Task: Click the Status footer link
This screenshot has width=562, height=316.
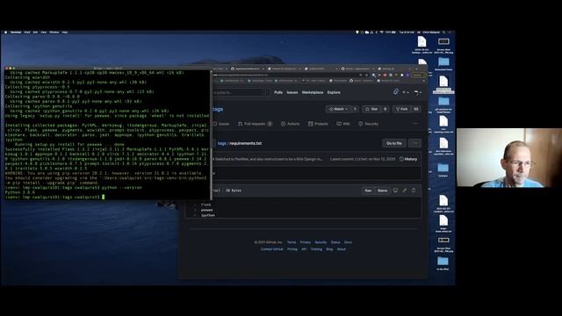Action: point(335,242)
